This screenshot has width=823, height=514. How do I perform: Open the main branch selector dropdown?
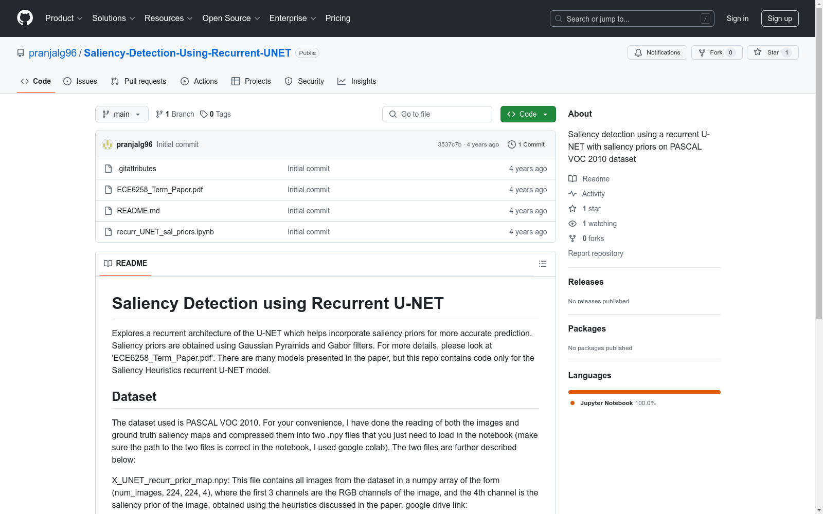122,114
